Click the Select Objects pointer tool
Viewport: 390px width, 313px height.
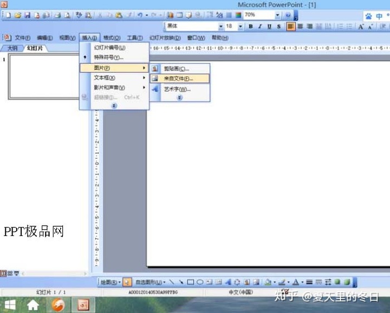[x=127, y=282]
